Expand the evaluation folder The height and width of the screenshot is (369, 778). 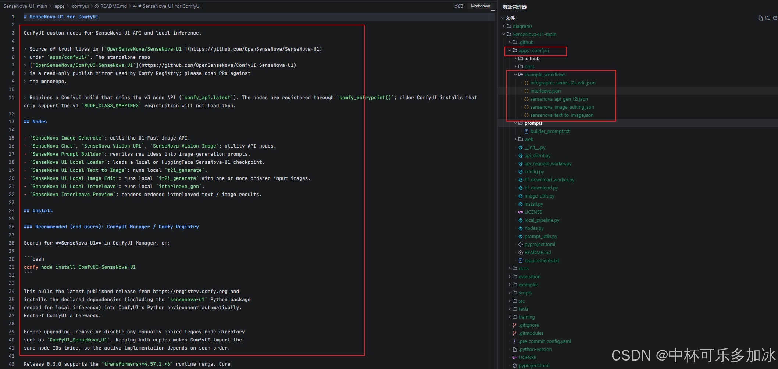pyautogui.click(x=510, y=276)
